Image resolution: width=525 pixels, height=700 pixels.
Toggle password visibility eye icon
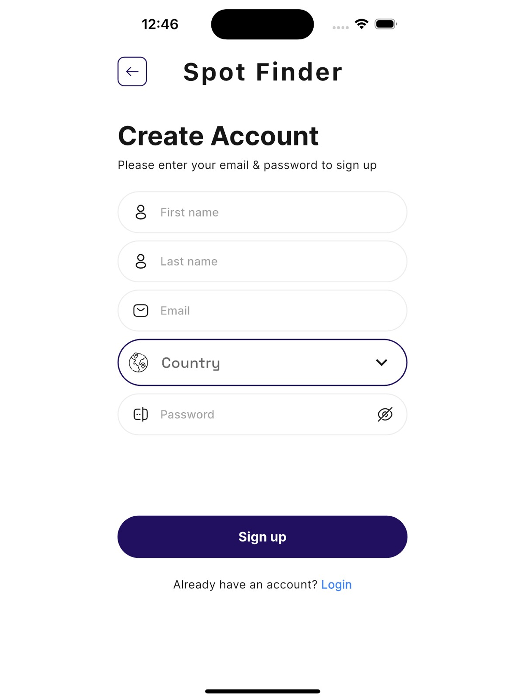pos(385,414)
